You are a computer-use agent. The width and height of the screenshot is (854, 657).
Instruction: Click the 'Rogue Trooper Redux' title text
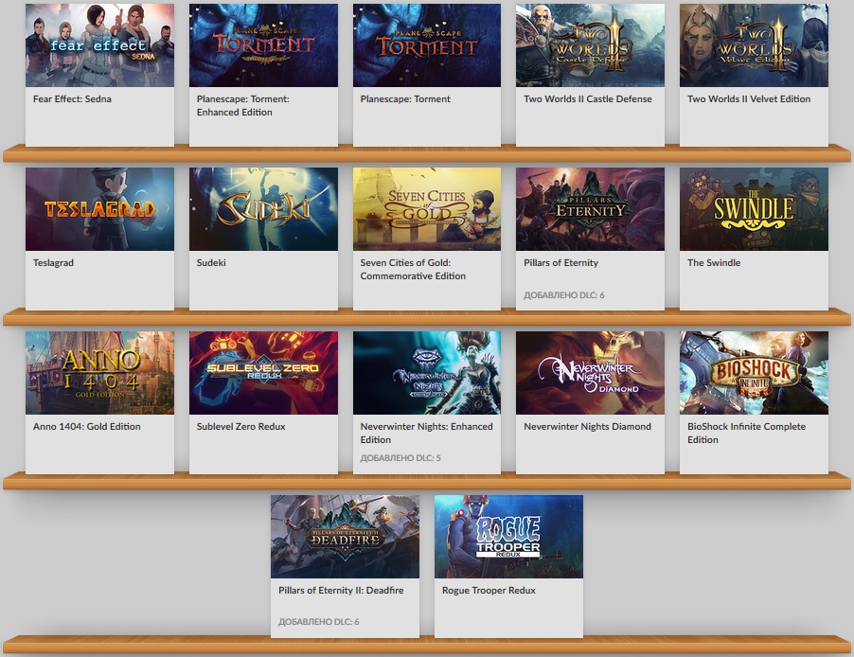489,591
